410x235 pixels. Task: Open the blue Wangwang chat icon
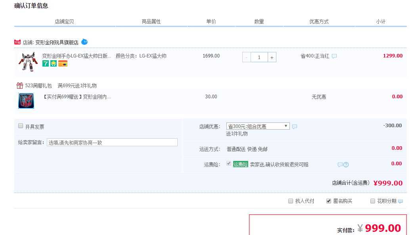(x=84, y=42)
